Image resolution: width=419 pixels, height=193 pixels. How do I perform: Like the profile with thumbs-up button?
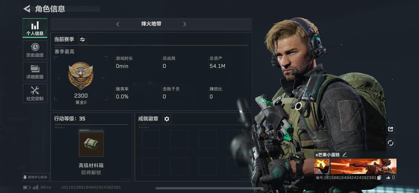click(x=391, y=178)
